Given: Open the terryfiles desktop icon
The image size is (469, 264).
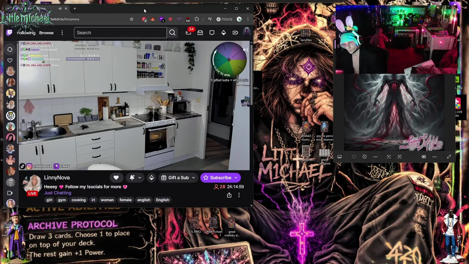Looking at the screenshot, I should (x=306, y=36).
